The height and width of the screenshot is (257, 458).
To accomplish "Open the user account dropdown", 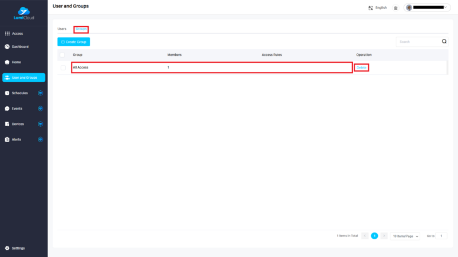I will click(x=427, y=7).
